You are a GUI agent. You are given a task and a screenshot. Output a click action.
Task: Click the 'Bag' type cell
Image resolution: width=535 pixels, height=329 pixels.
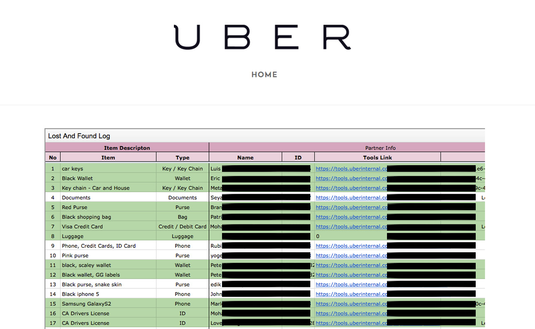[182, 217]
